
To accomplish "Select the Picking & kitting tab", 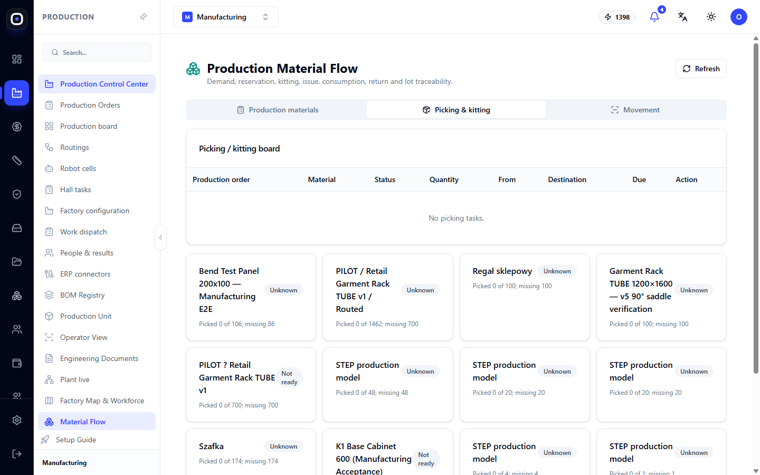I will 457,110.
